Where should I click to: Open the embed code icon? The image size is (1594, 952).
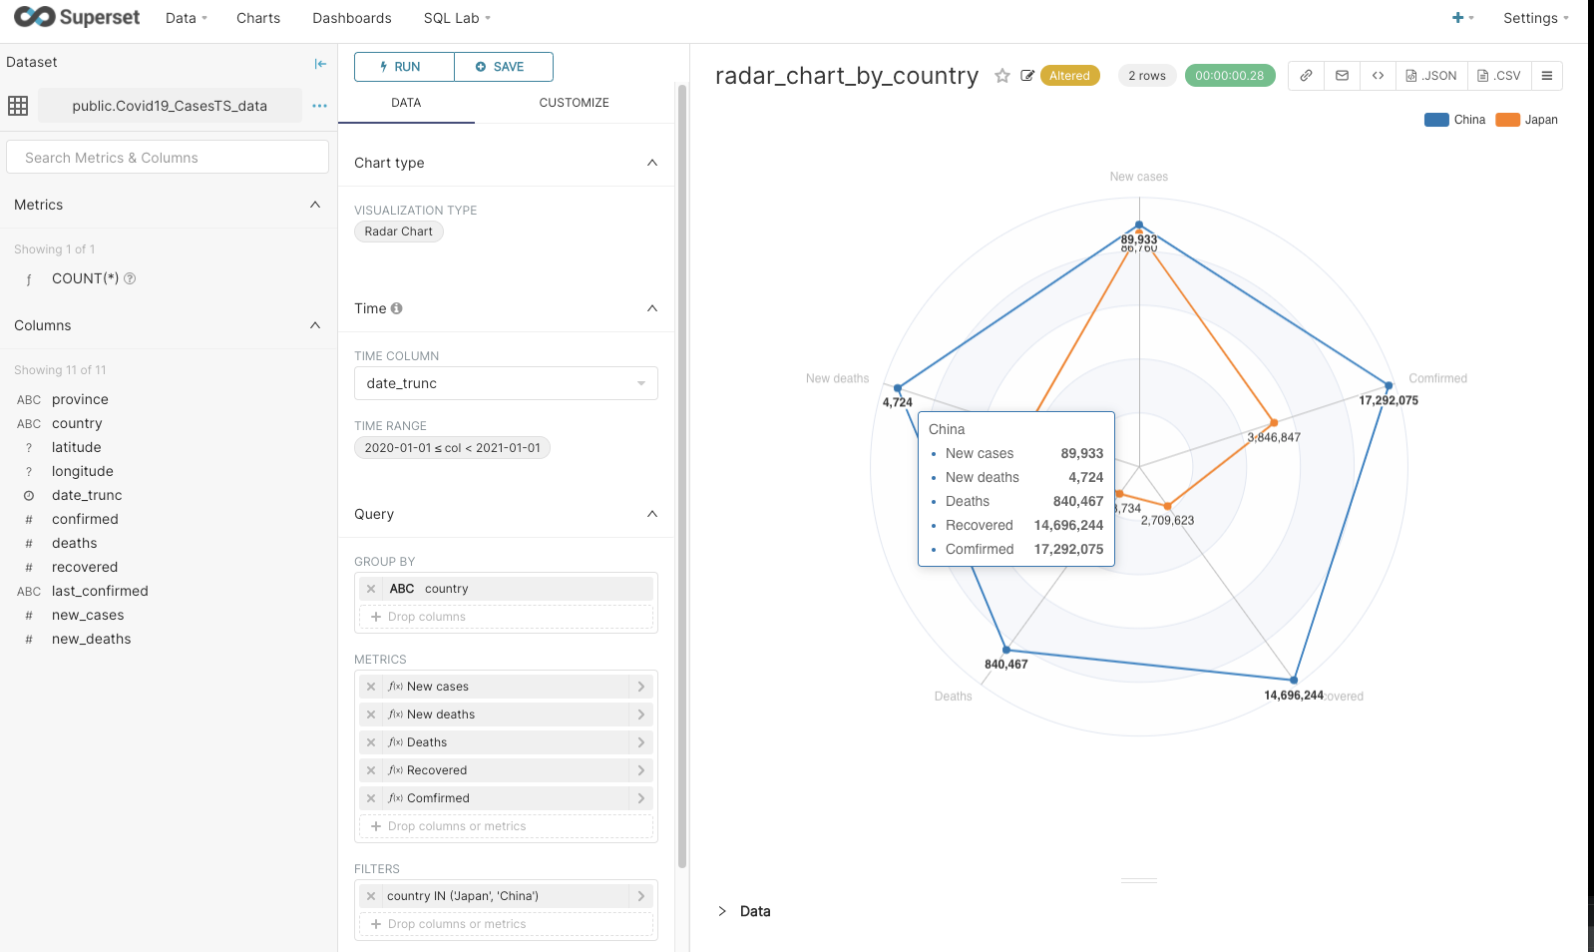pos(1378,76)
